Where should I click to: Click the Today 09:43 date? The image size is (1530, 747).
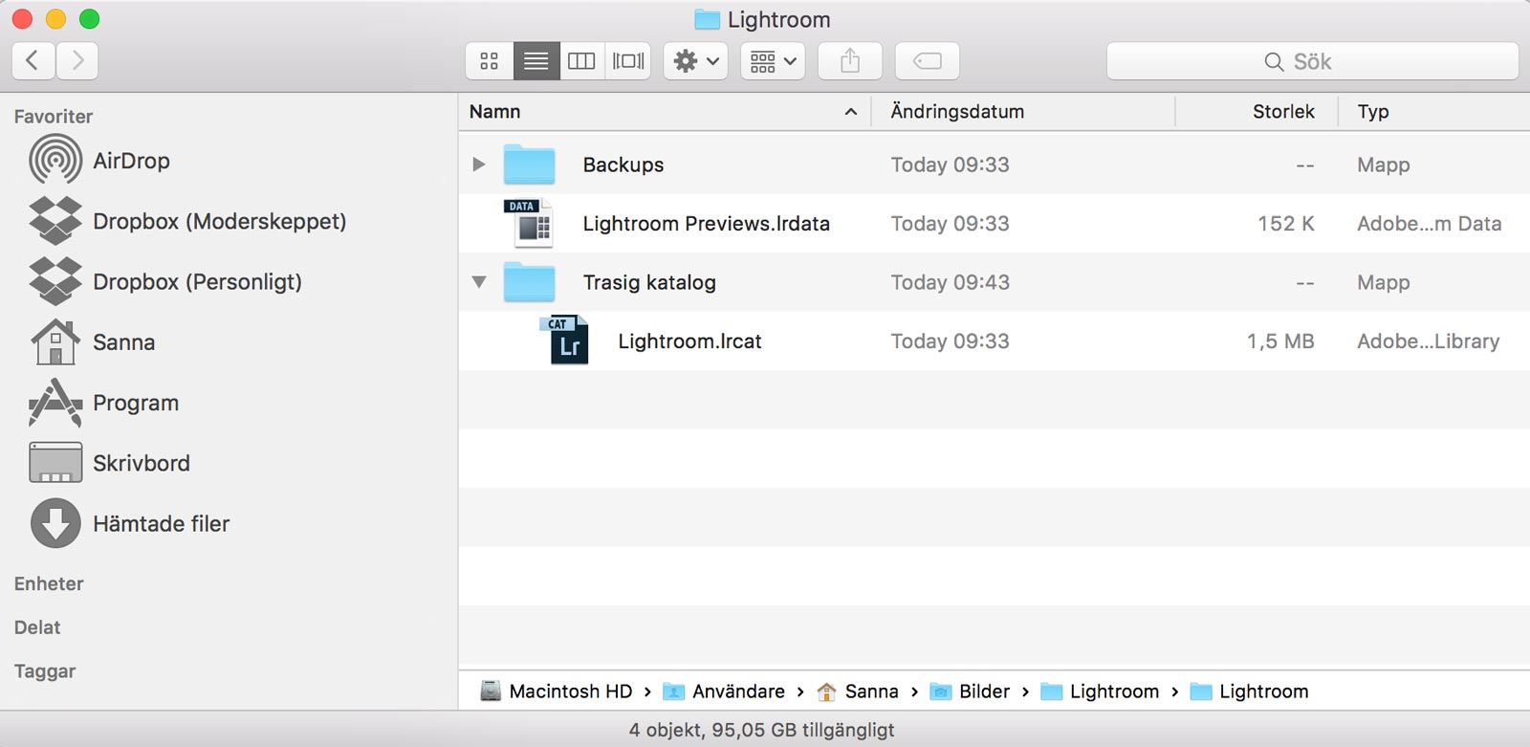coord(951,282)
